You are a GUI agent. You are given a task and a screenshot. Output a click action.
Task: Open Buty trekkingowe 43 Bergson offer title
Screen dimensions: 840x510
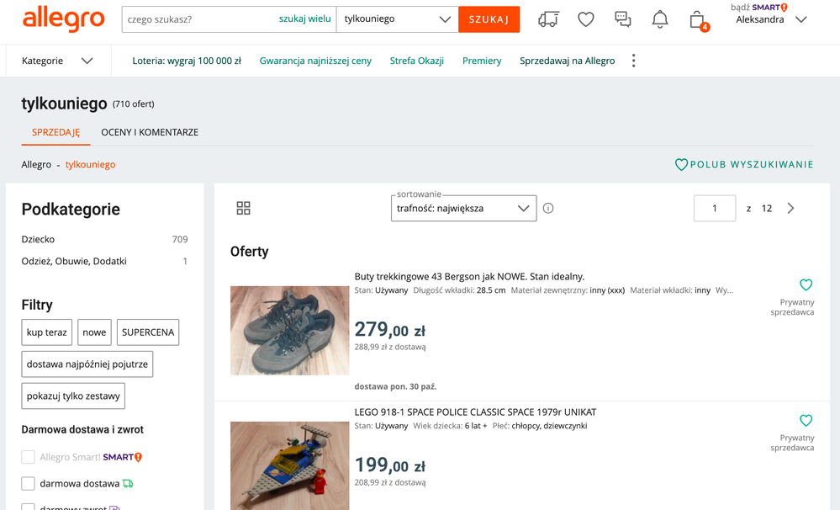tap(469, 277)
